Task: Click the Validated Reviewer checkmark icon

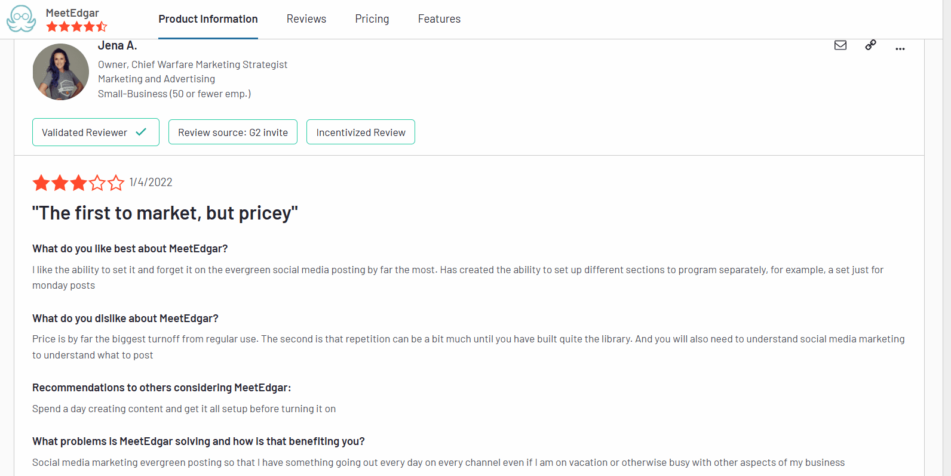Action: (x=141, y=132)
